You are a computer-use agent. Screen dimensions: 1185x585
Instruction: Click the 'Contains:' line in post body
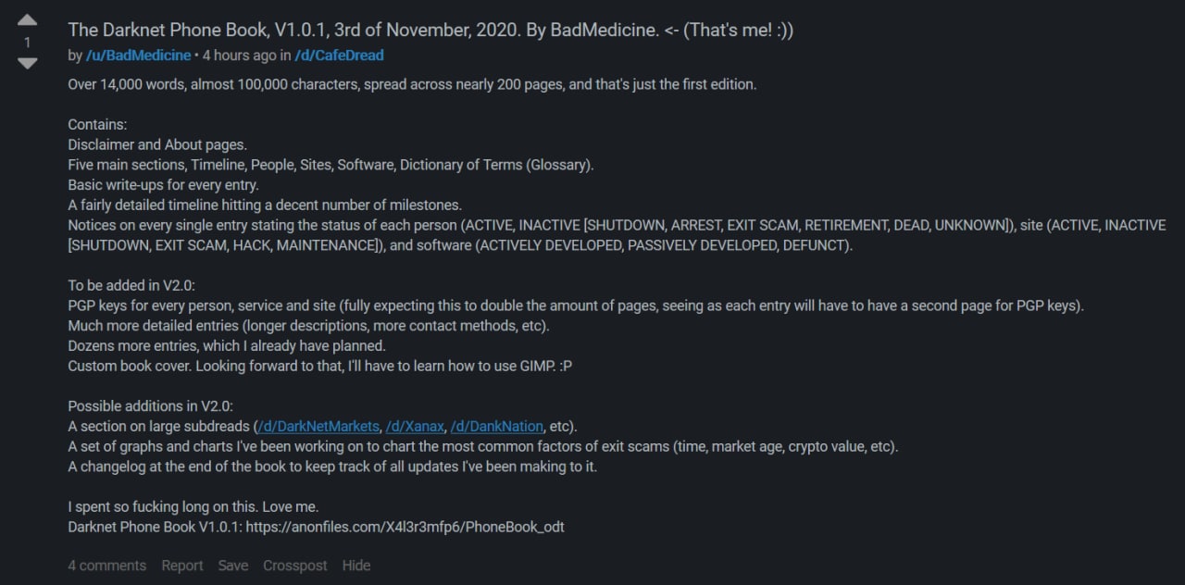pos(97,124)
